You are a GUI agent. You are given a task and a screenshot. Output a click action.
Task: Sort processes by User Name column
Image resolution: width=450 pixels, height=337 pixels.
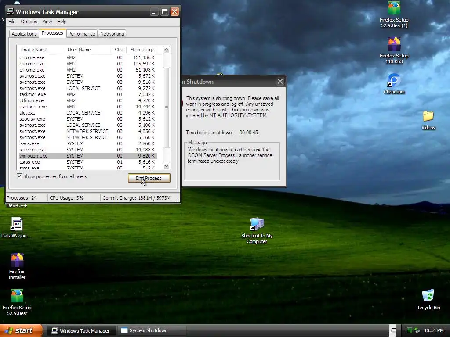pyautogui.click(x=87, y=50)
